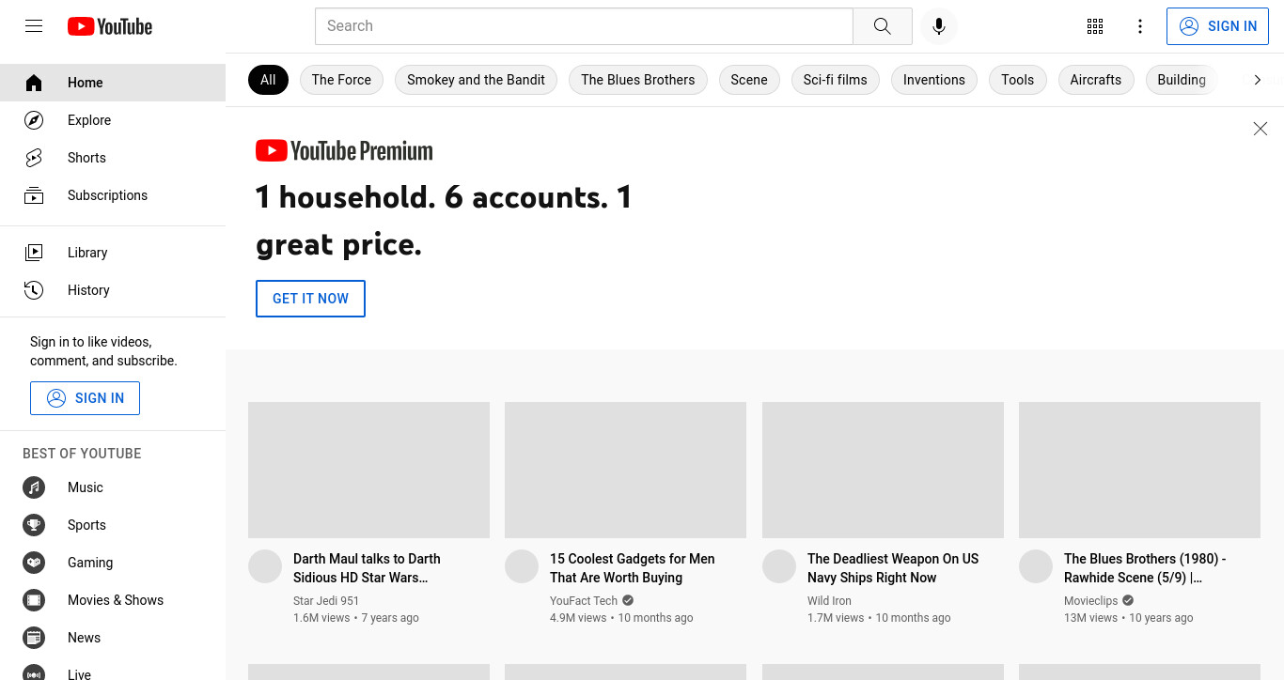
Task: Filter by "Smokey and the Bandit" chip
Action: pyautogui.click(x=476, y=80)
